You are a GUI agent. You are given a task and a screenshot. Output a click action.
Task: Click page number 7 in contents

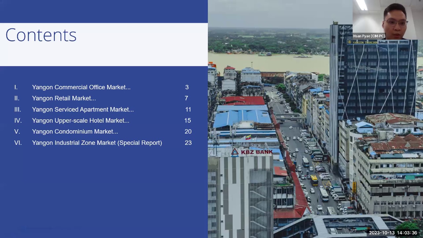(186, 98)
